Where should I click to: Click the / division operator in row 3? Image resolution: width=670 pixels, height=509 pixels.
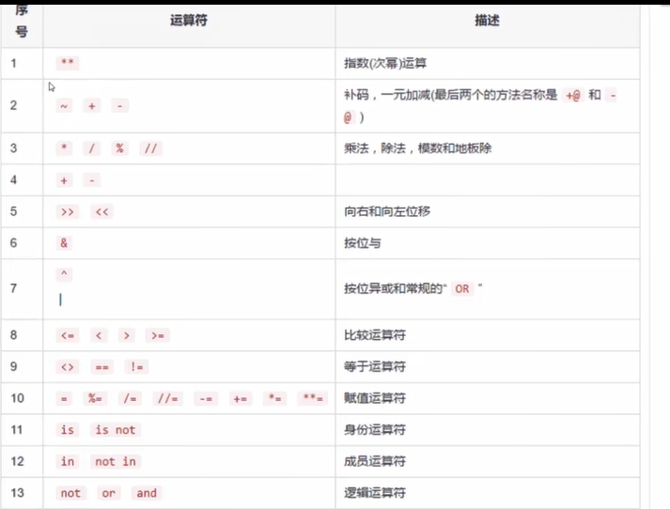coord(91,148)
